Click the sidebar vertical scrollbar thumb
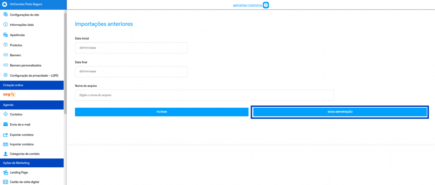 (x=65, y=63)
